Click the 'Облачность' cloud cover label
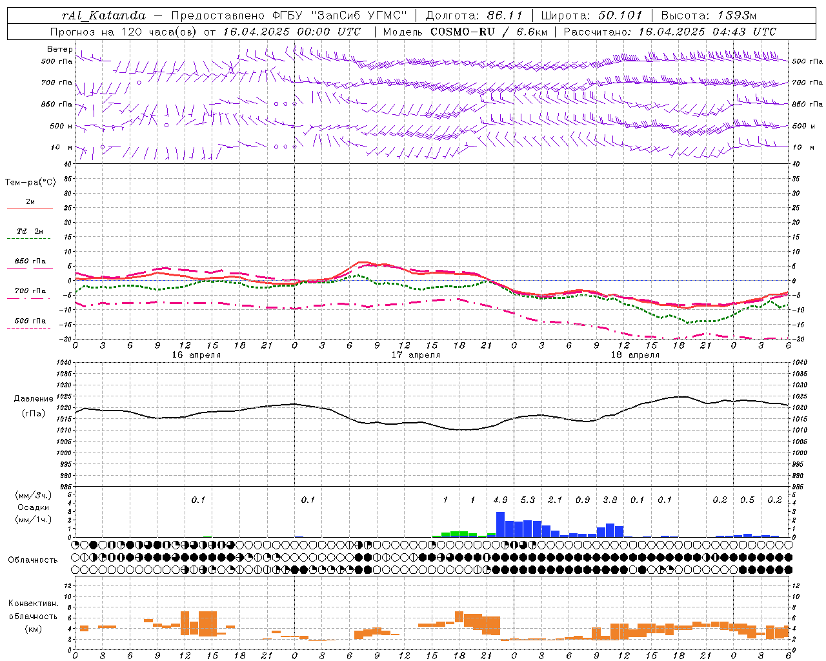Screen dimensions: 826x661 click(33, 560)
